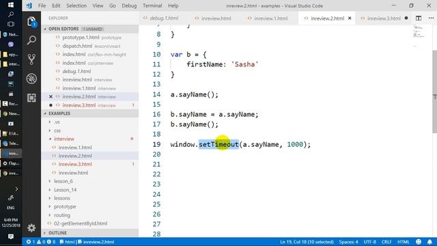
Task: Open the View menu
Action: click(x=98, y=5)
